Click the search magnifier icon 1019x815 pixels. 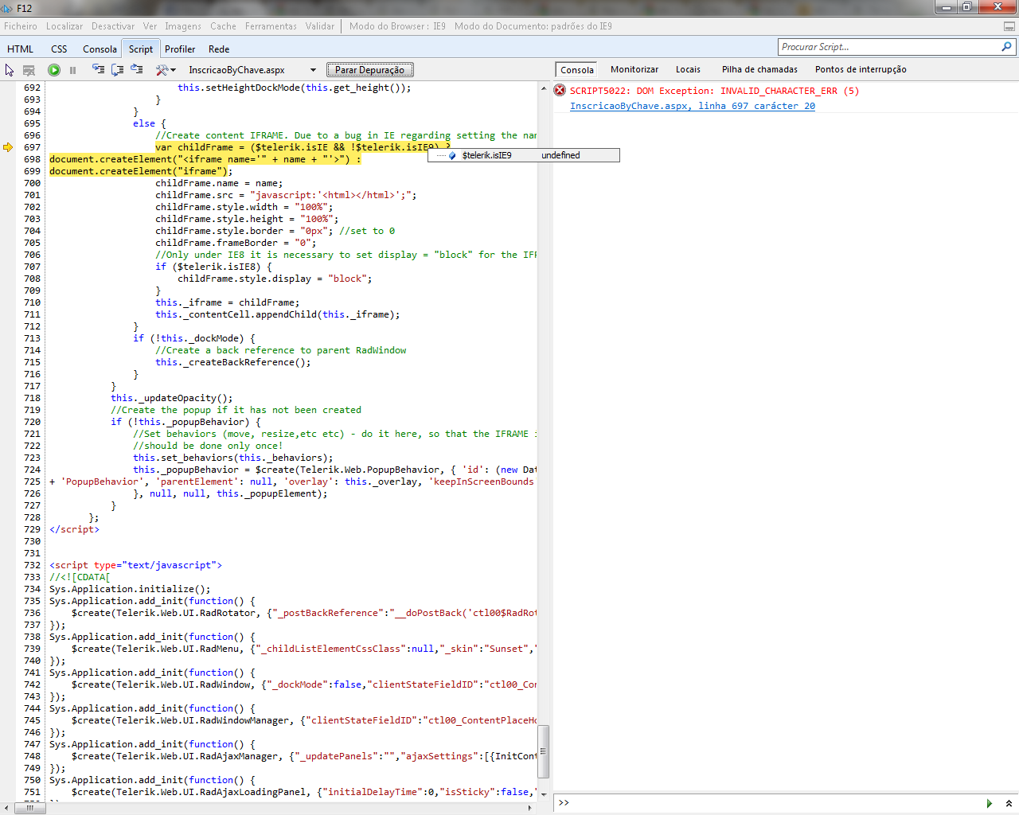click(x=1006, y=47)
